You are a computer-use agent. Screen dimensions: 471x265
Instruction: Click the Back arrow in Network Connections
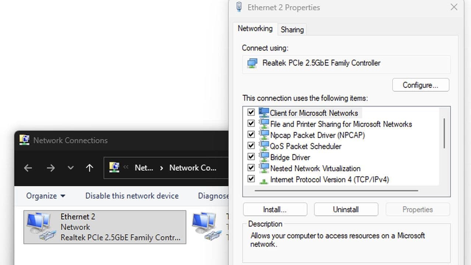(28, 168)
